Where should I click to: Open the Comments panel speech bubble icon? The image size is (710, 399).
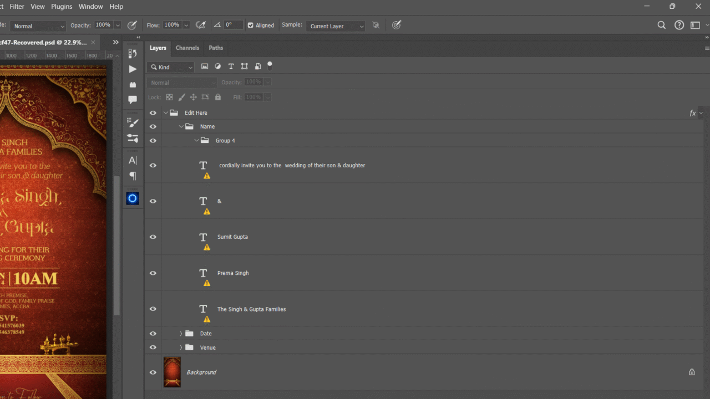[133, 100]
